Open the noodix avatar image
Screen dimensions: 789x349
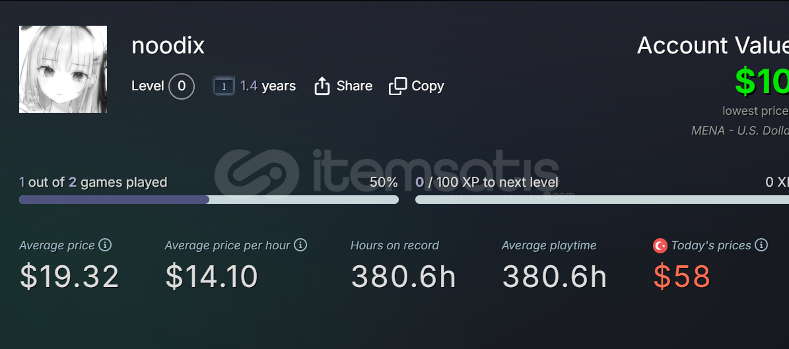coord(63,69)
